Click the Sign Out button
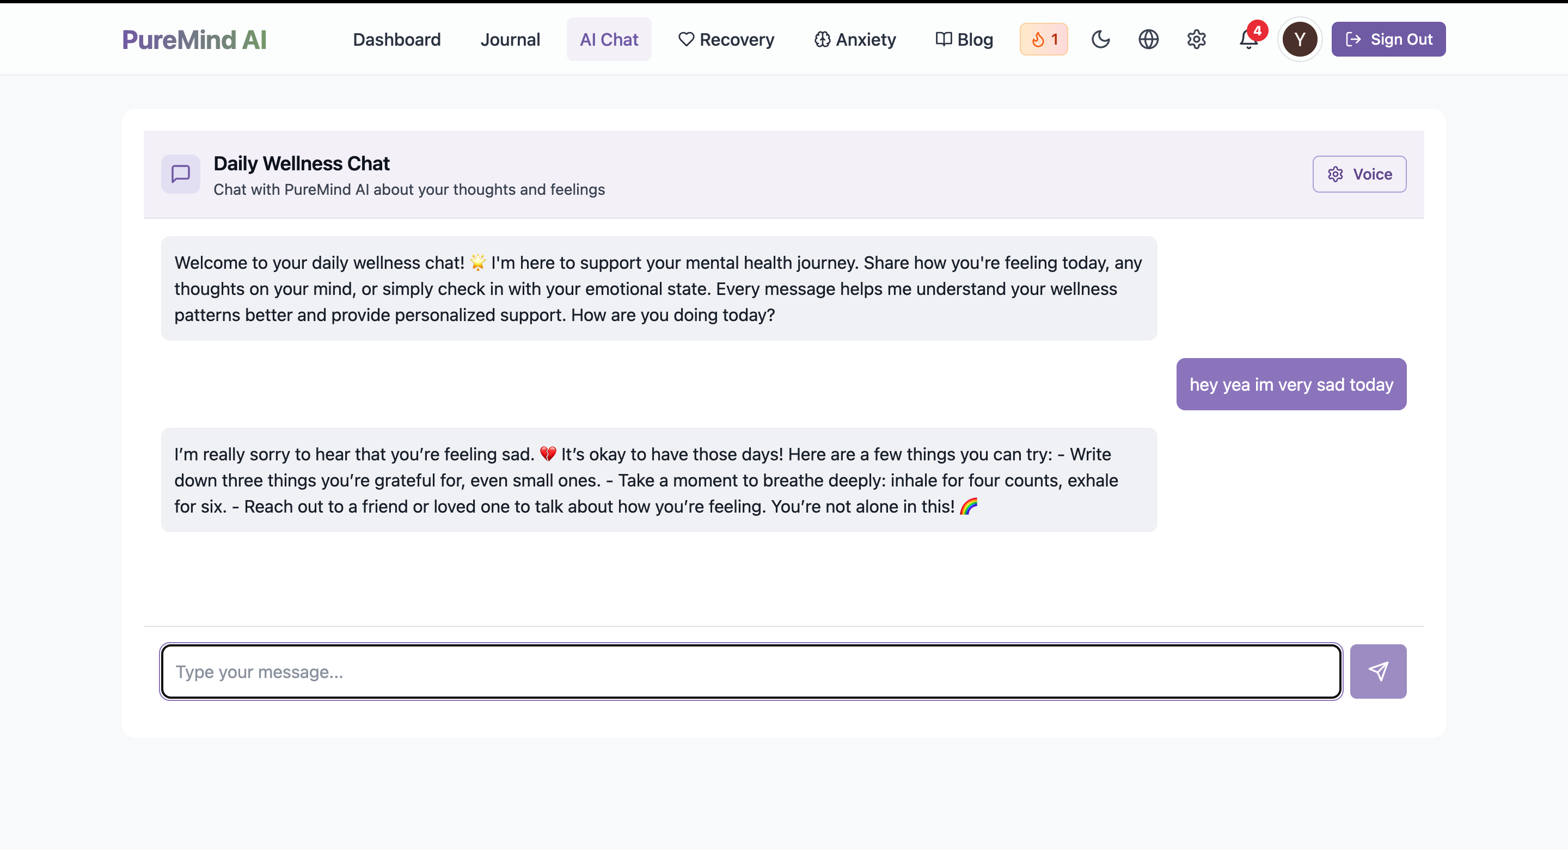Screen dimensions: 1568x850 coord(1388,40)
